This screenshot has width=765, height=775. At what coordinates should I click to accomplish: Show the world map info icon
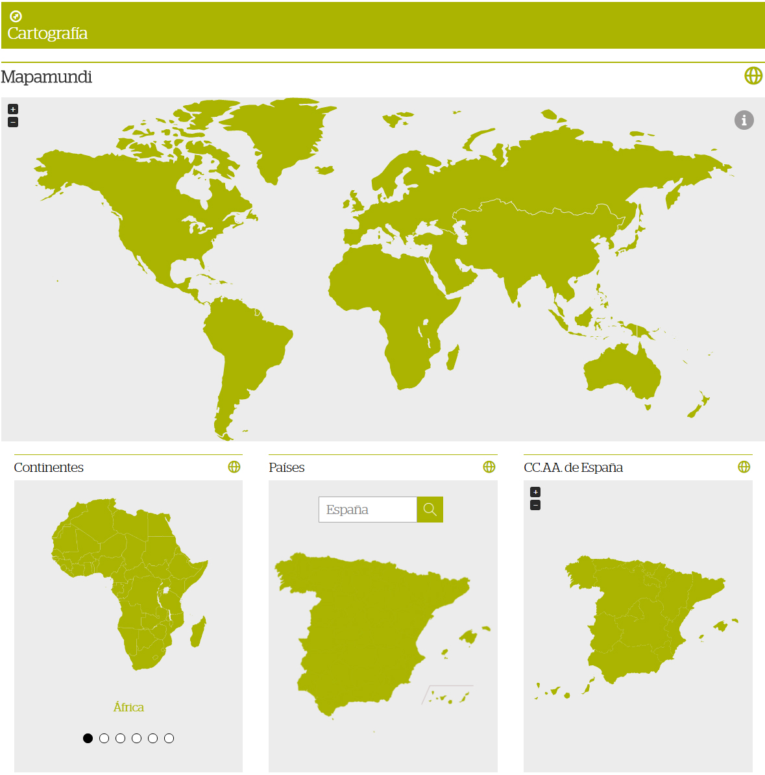point(744,120)
